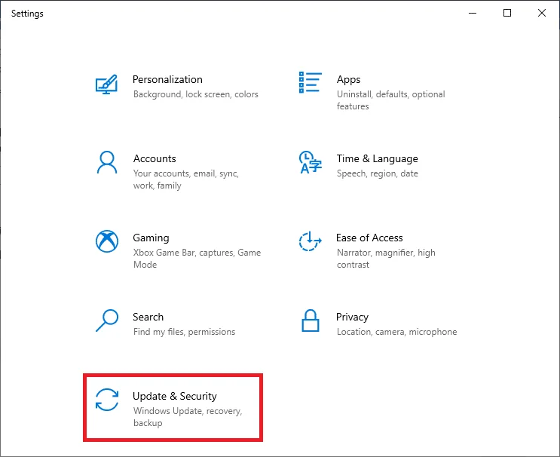
Task: Maximize the Settings window
Action: pyautogui.click(x=507, y=14)
